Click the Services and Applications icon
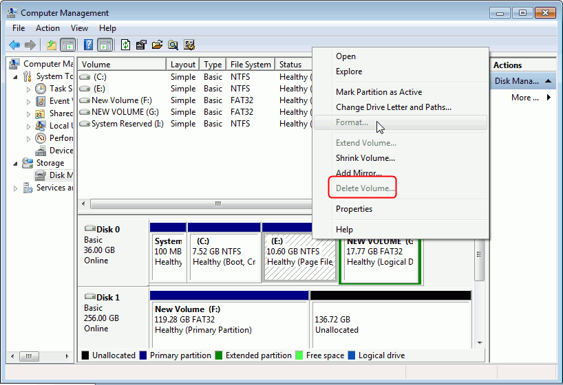563x385 pixels. pyautogui.click(x=28, y=188)
